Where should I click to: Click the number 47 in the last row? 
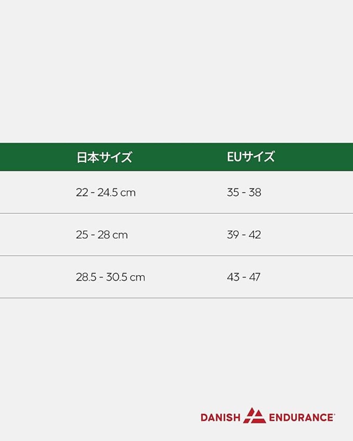(255, 277)
